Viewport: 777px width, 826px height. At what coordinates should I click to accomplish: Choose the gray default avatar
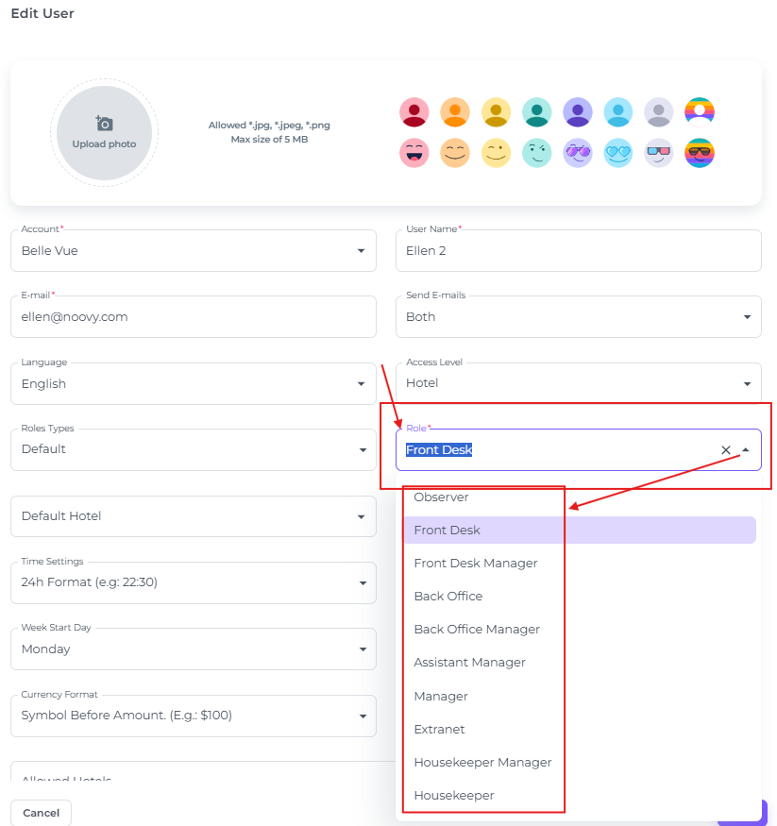pos(658,111)
